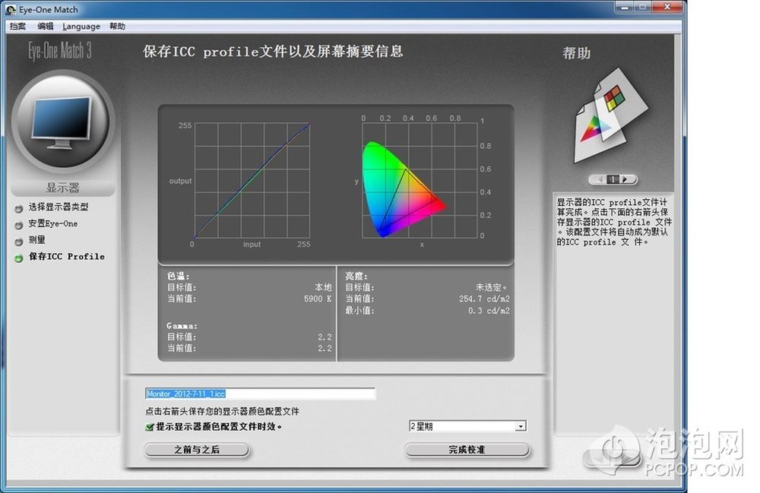
Task: Click the CIE chromaticity gamut diagram
Action: coord(420,180)
